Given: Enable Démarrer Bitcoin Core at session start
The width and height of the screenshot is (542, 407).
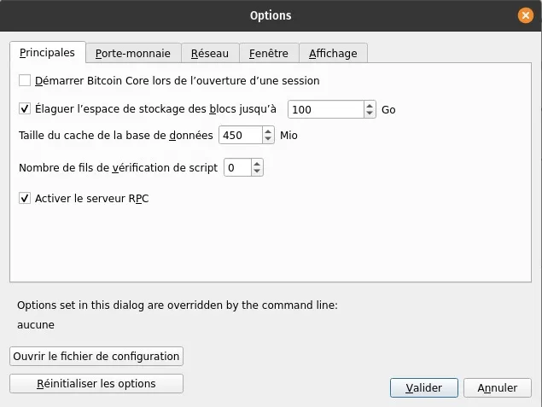Looking at the screenshot, I should [25, 81].
